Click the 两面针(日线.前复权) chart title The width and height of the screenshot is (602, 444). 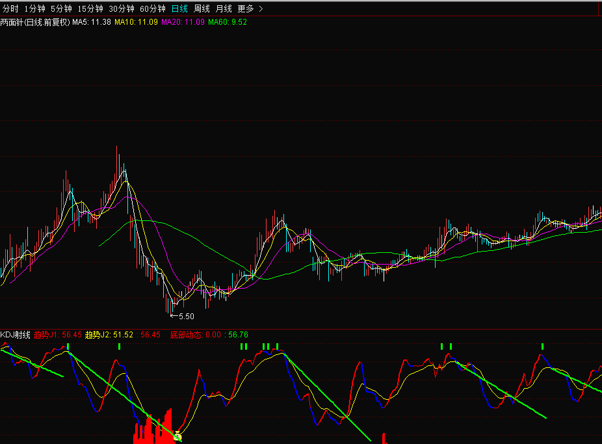click(x=35, y=22)
